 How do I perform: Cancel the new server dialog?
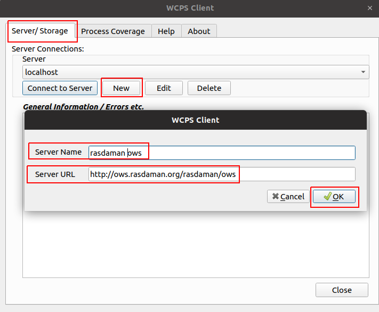[x=288, y=197]
